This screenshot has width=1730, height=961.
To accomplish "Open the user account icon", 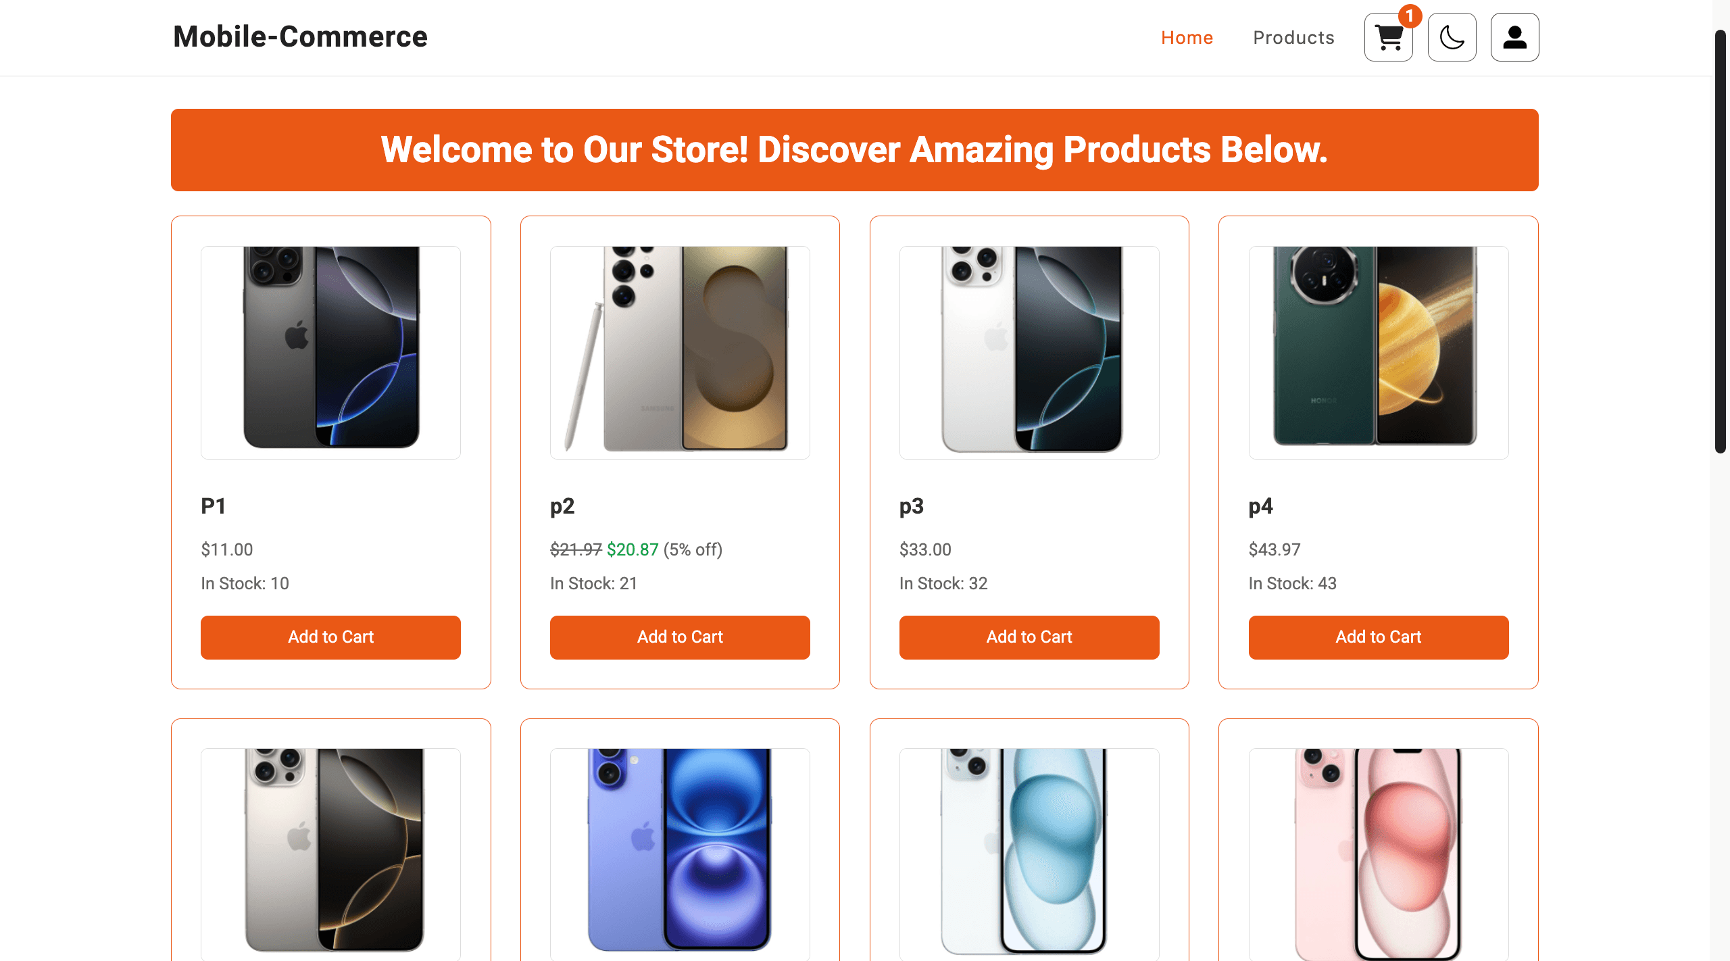I will tap(1514, 37).
